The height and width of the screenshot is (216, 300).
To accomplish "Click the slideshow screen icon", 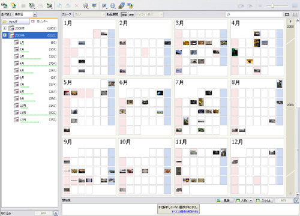I will click(x=94, y=5).
